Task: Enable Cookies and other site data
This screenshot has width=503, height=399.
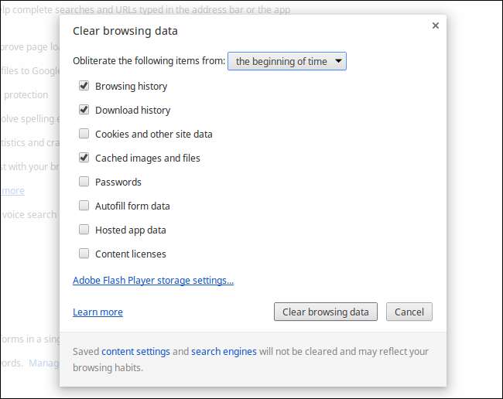Action: 84,134
